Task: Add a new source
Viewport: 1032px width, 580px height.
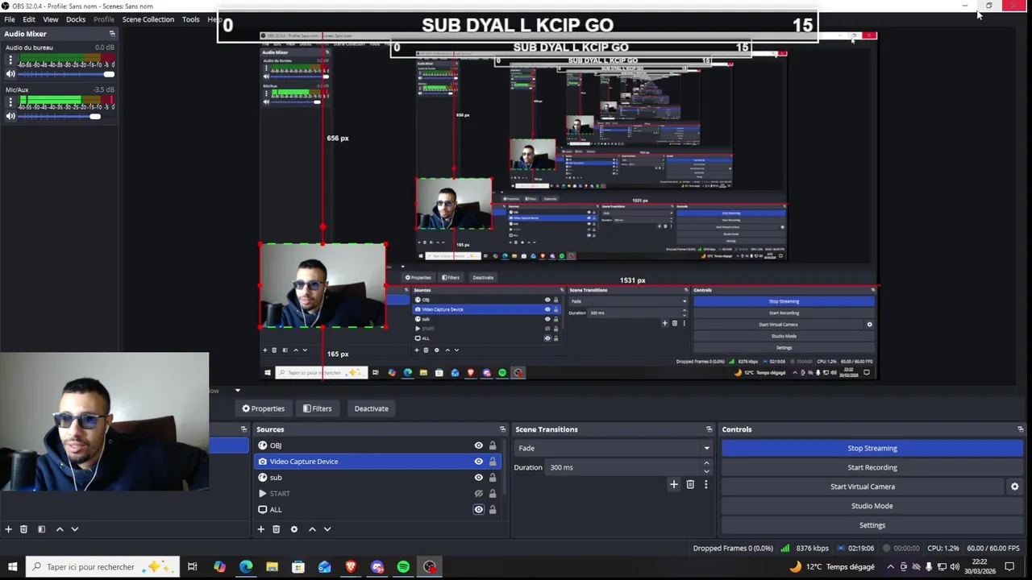Action: 260,529
